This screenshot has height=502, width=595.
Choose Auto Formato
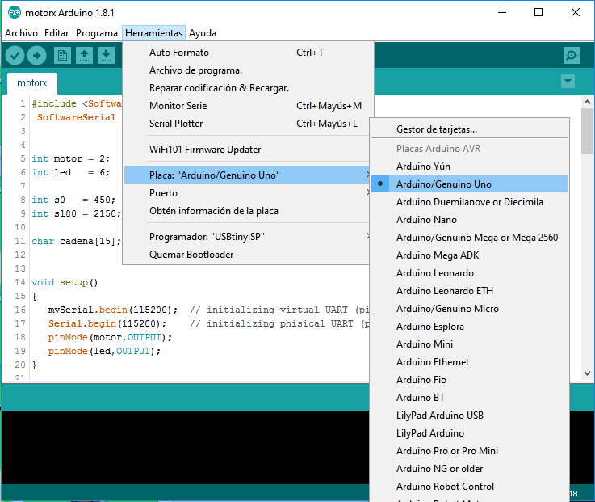247,53
